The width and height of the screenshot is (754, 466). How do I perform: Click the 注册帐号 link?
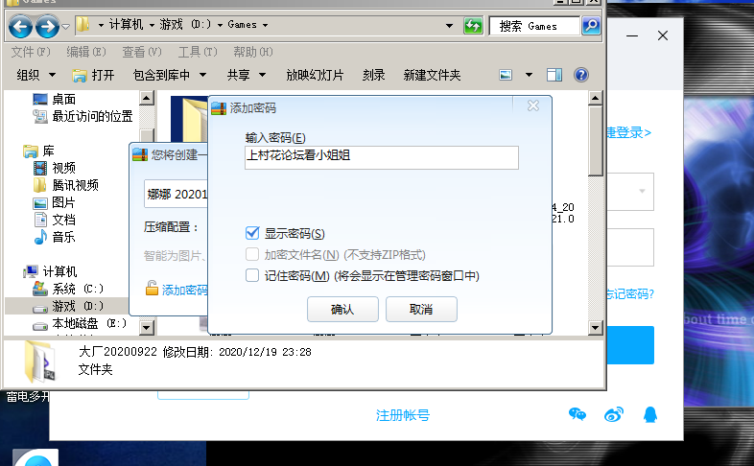coord(403,415)
